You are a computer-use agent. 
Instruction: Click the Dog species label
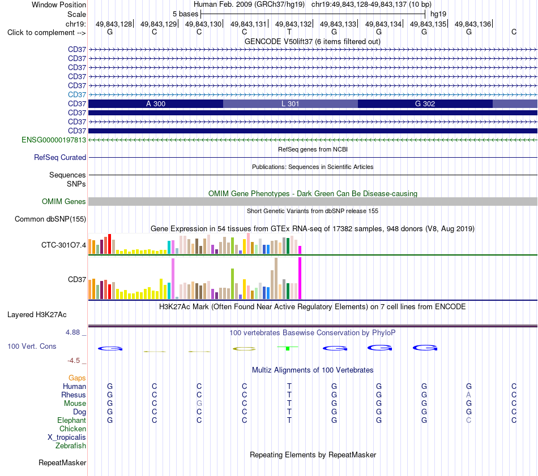[x=80, y=412]
